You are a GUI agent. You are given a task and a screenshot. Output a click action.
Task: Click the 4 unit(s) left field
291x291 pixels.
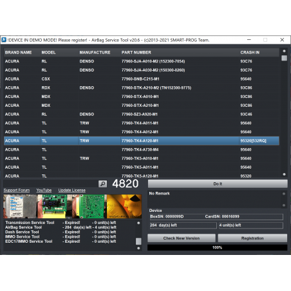tap(251, 225)
